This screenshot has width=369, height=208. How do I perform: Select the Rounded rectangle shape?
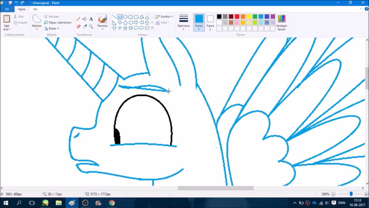[136, 17]
